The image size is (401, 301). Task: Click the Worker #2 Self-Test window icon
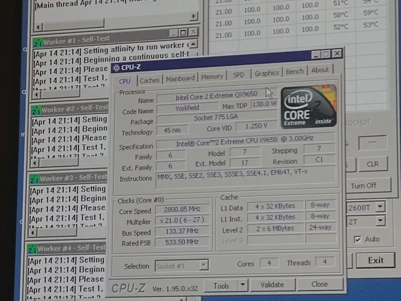tap(36, 111)
